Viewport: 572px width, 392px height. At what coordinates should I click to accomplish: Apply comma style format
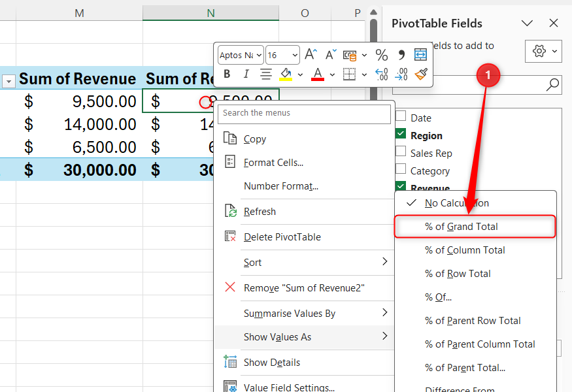click(401, 55)
